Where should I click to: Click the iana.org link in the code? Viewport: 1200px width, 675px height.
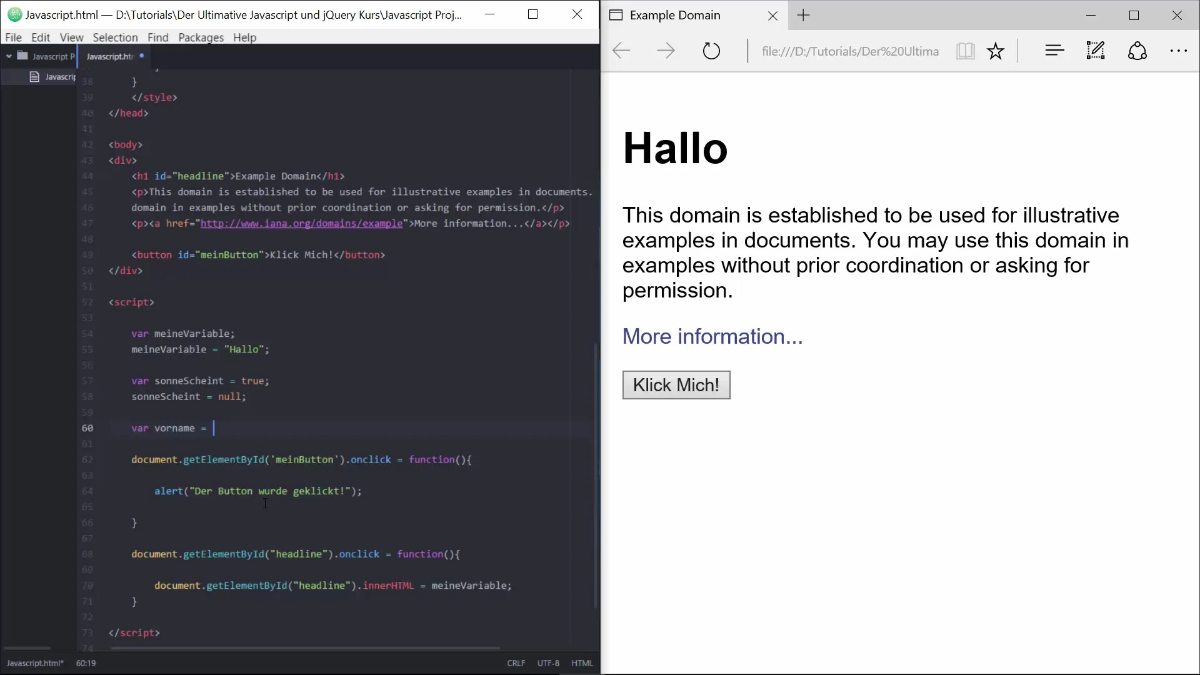point(301,223)
